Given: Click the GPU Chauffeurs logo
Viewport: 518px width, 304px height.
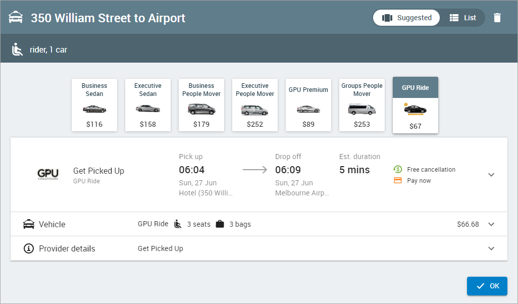Looking at the screenshot, I should (x=48, y=174).
